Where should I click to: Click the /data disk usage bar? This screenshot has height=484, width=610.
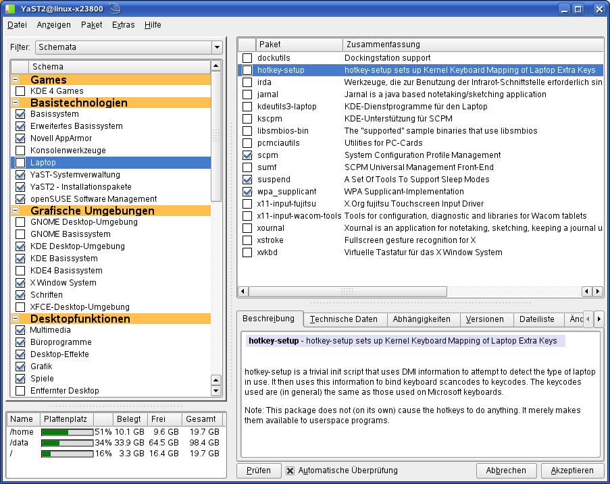click(x=68, y=443)
